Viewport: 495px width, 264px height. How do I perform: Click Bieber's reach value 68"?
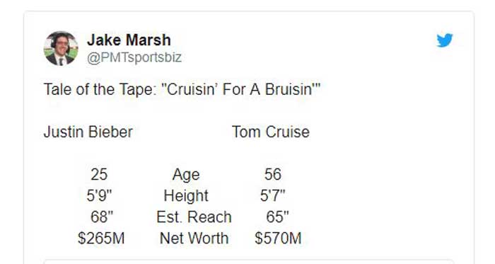click(102, 217)
